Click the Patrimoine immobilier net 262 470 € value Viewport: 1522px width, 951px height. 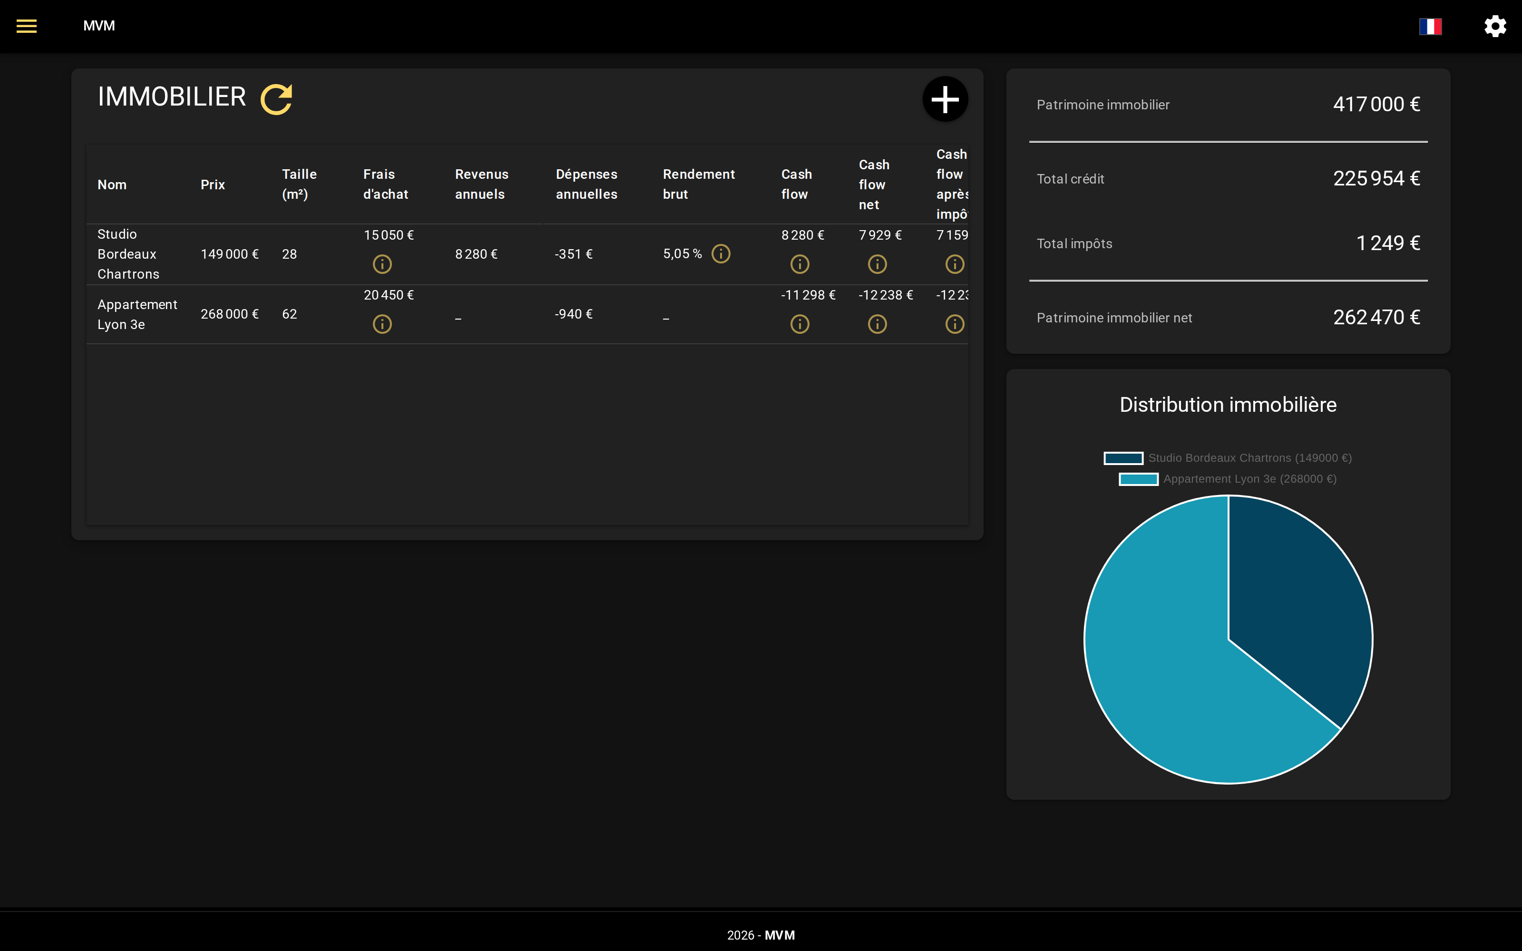point(1376,318)
